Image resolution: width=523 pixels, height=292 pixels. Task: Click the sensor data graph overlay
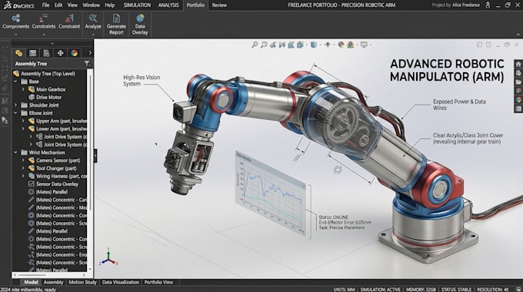click(271, 193)
